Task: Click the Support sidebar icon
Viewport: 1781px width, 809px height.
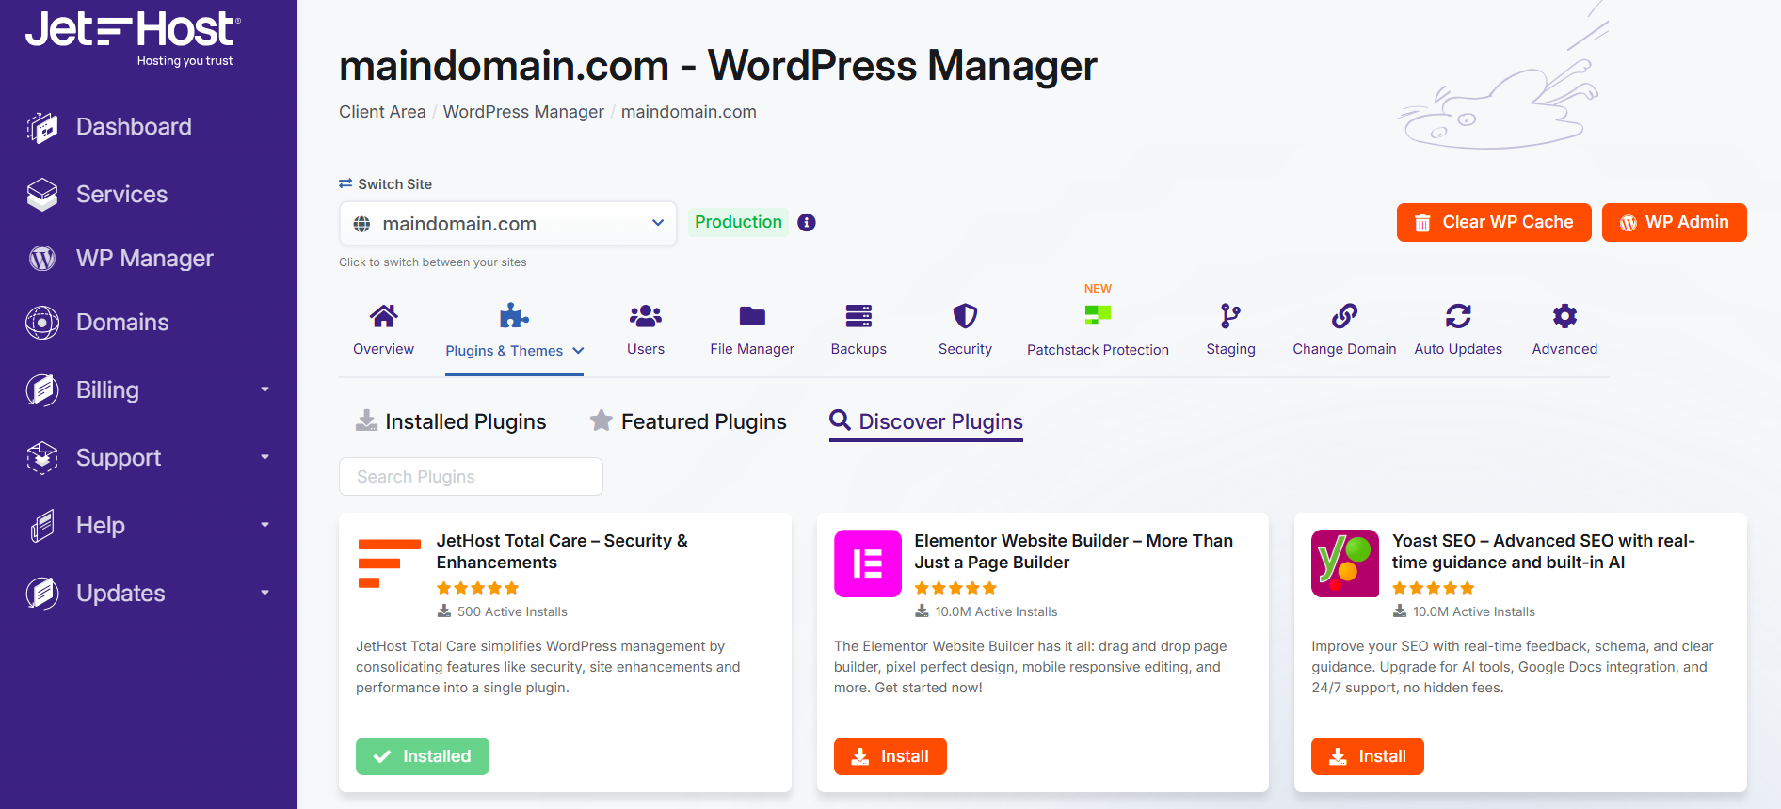Action: click(x=42, y=457)
